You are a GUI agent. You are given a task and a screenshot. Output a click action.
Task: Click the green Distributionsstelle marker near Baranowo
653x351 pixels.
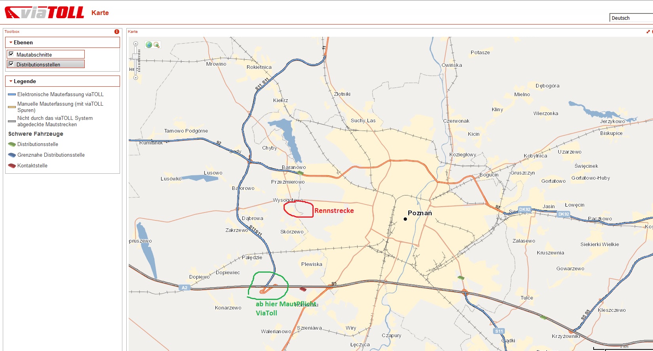click(x=301, y=173)
